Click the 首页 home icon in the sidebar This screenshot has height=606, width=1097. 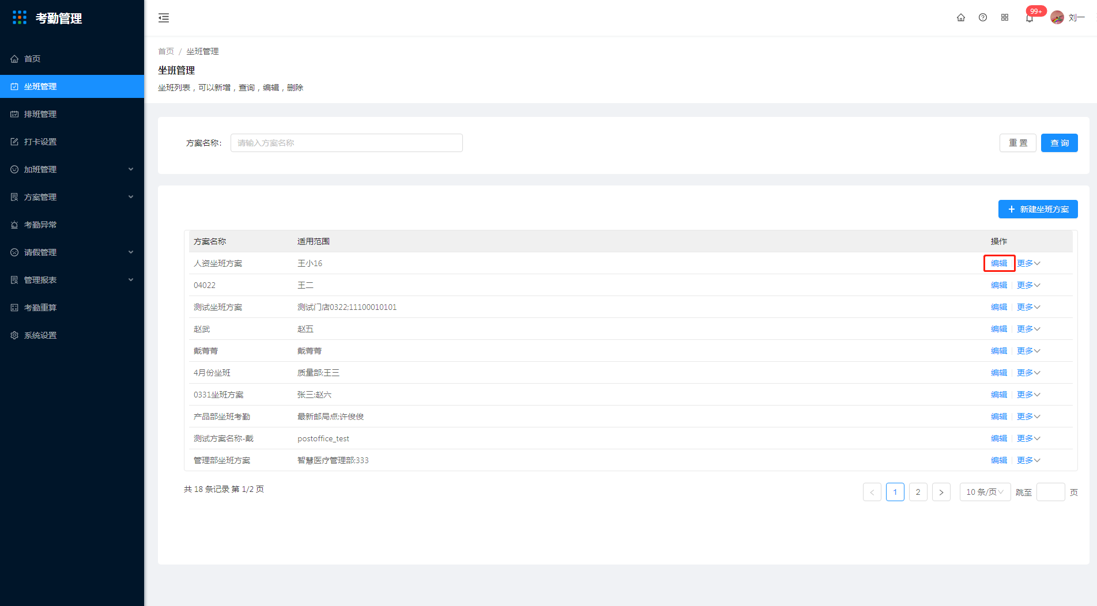point(14,59)
